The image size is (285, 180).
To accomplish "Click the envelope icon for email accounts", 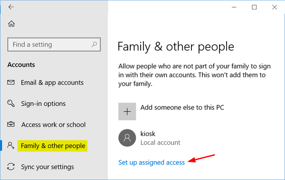I will [11, 82].
